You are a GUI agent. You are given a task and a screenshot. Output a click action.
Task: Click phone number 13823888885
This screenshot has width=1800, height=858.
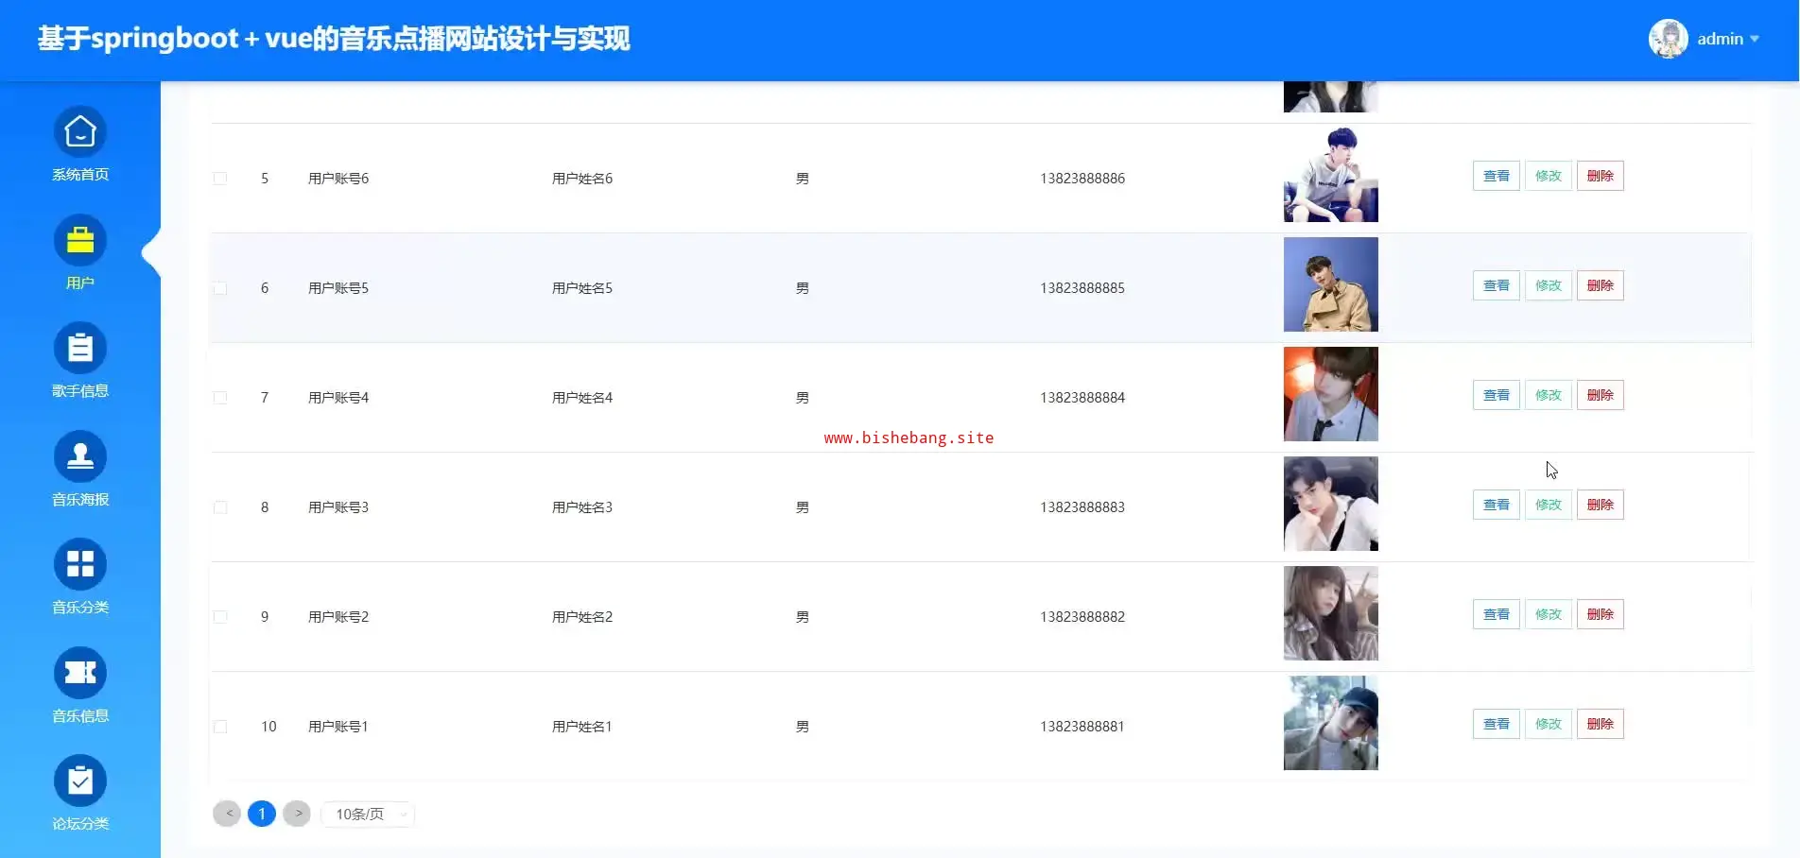pyautogui.click(x=1082, y=288)
